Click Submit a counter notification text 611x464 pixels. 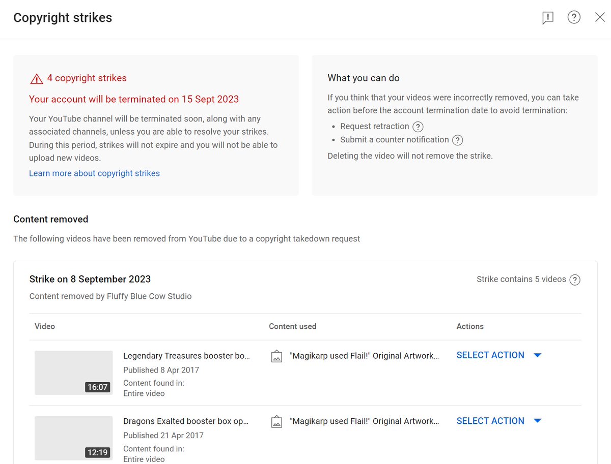395,139
